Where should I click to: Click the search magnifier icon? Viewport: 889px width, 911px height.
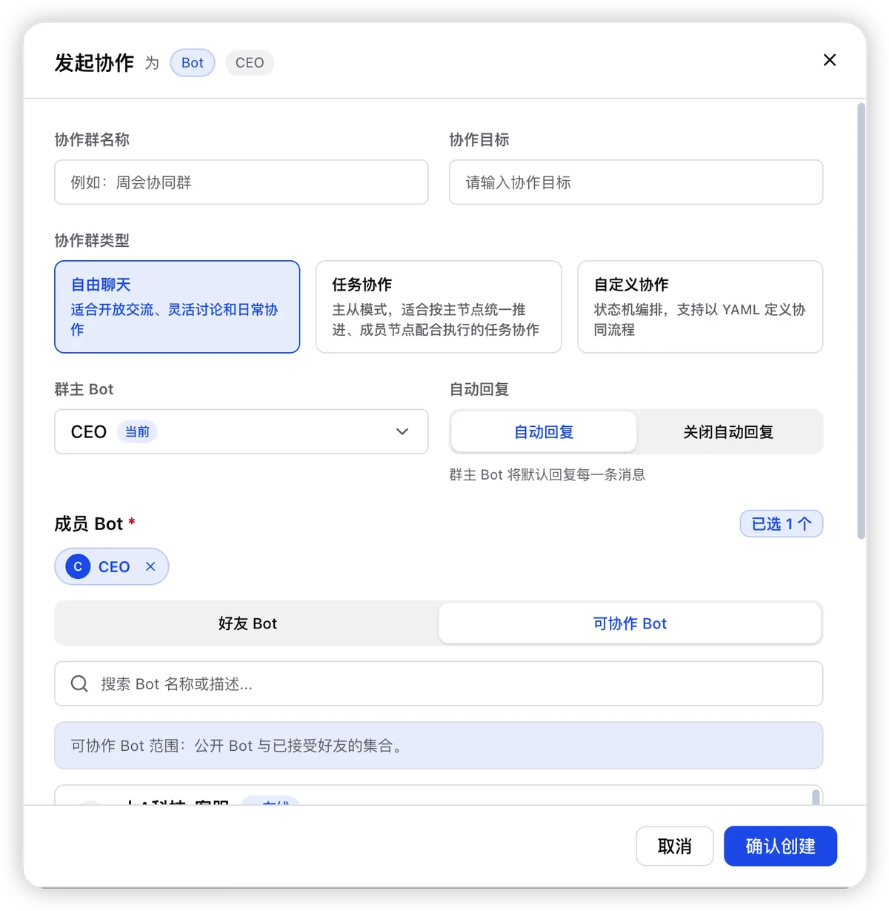[79, 683]
